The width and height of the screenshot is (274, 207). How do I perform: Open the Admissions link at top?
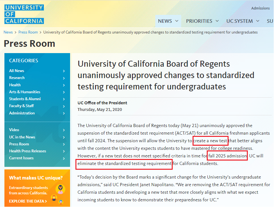coord(260,8)
